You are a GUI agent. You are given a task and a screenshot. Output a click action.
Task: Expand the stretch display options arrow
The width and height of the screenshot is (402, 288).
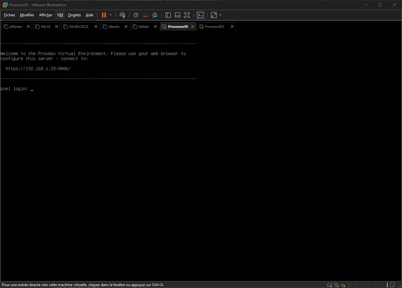pos(220,15)
